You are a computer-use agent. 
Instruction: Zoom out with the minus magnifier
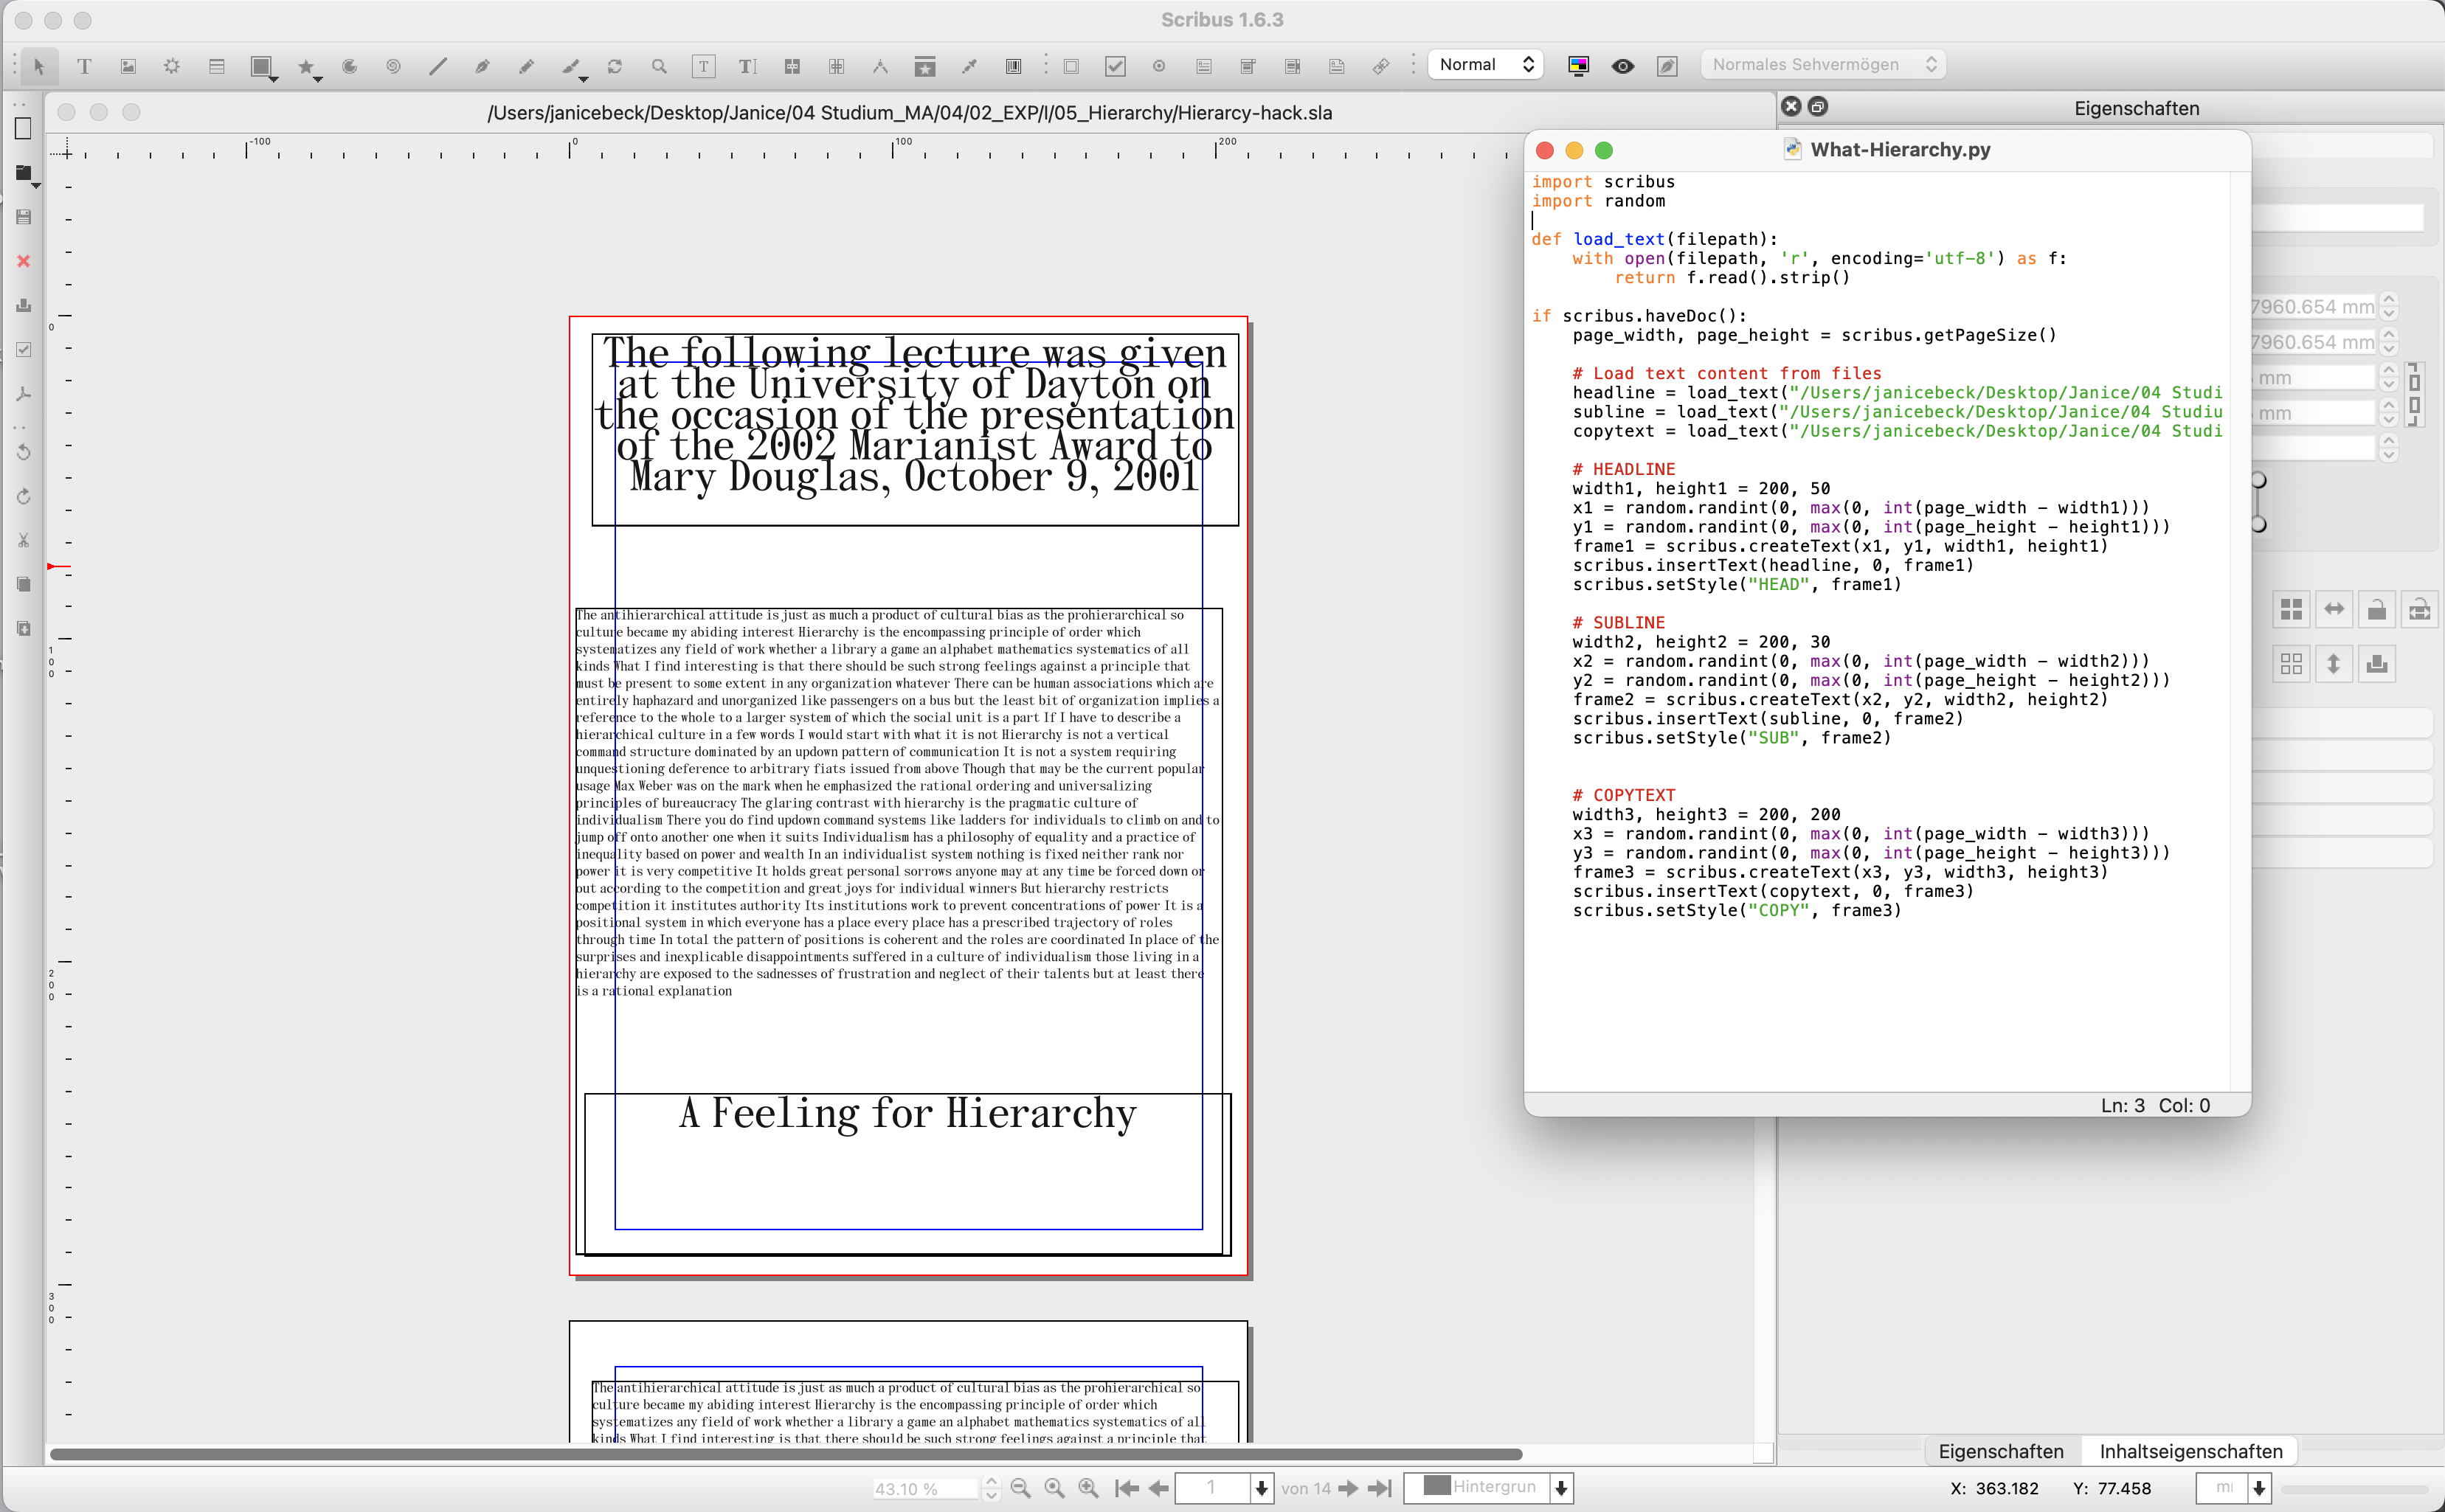(1021, 1488)
